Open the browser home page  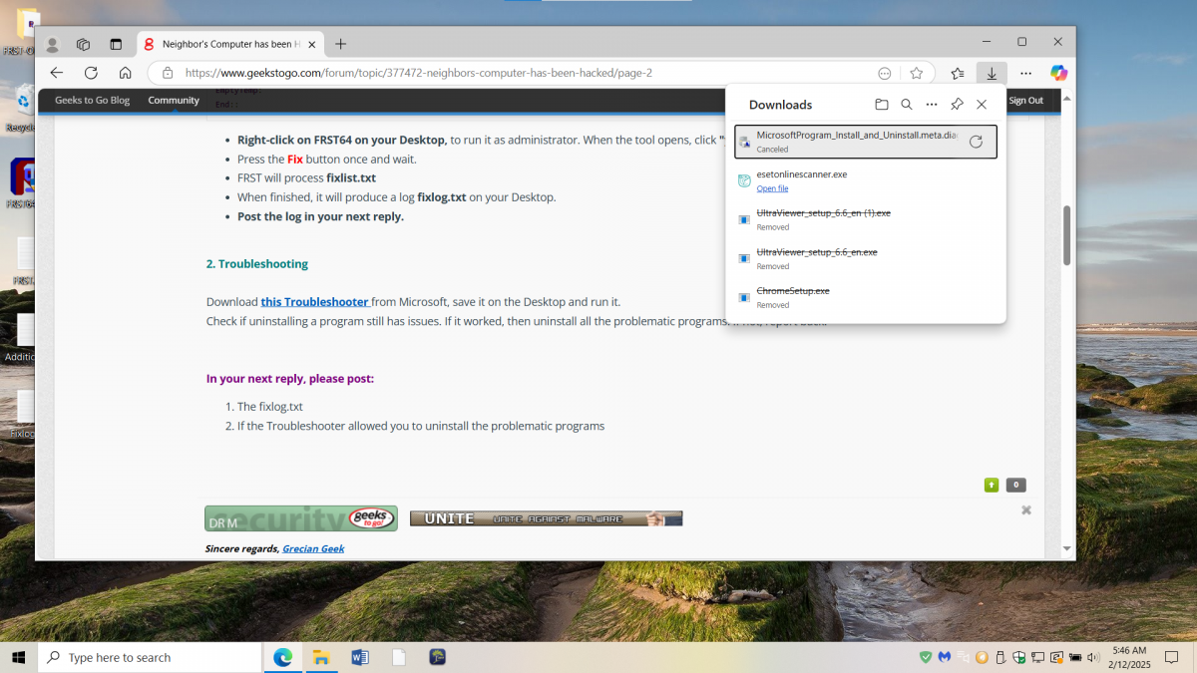click(125, 73)
